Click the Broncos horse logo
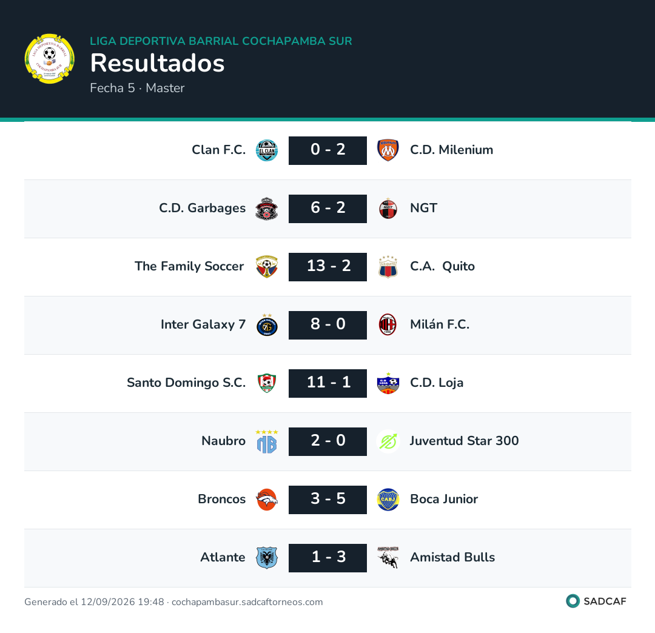The image size is (655, 633). pos(266,500)
